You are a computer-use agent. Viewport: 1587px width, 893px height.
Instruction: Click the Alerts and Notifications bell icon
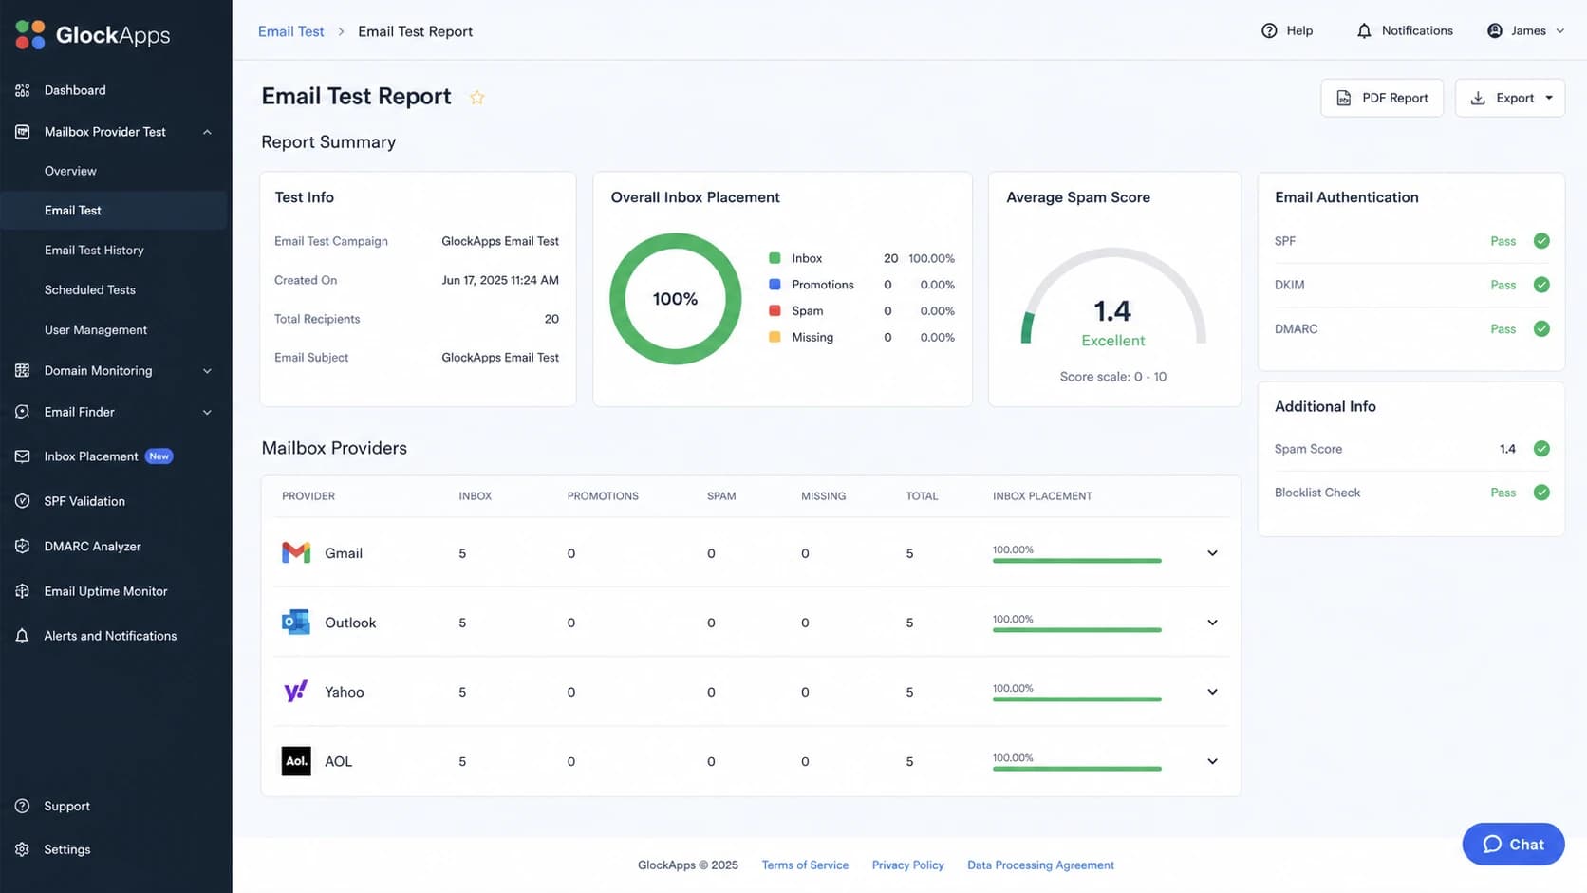pos(23,636)
